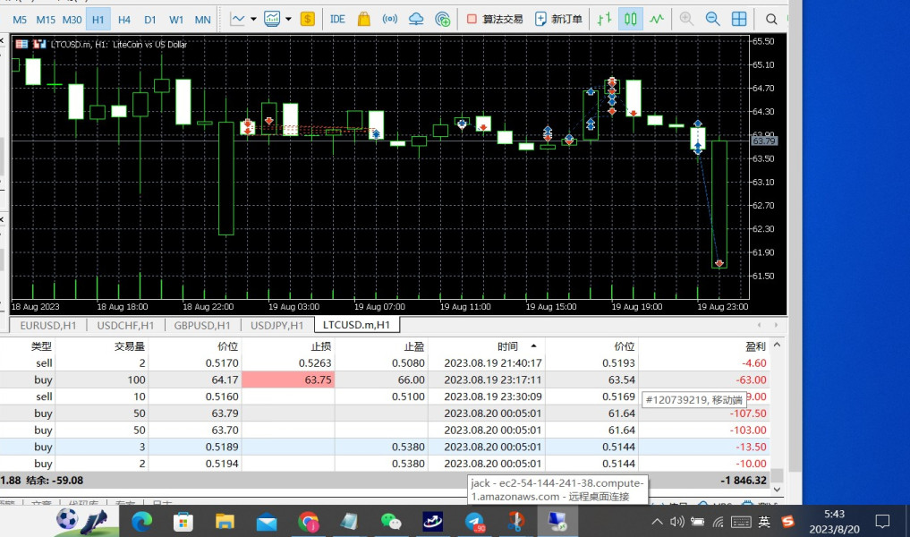Sort the list by the 时间 column header
910x537 pixels.
pyautogui.click(x=507, y=346)
